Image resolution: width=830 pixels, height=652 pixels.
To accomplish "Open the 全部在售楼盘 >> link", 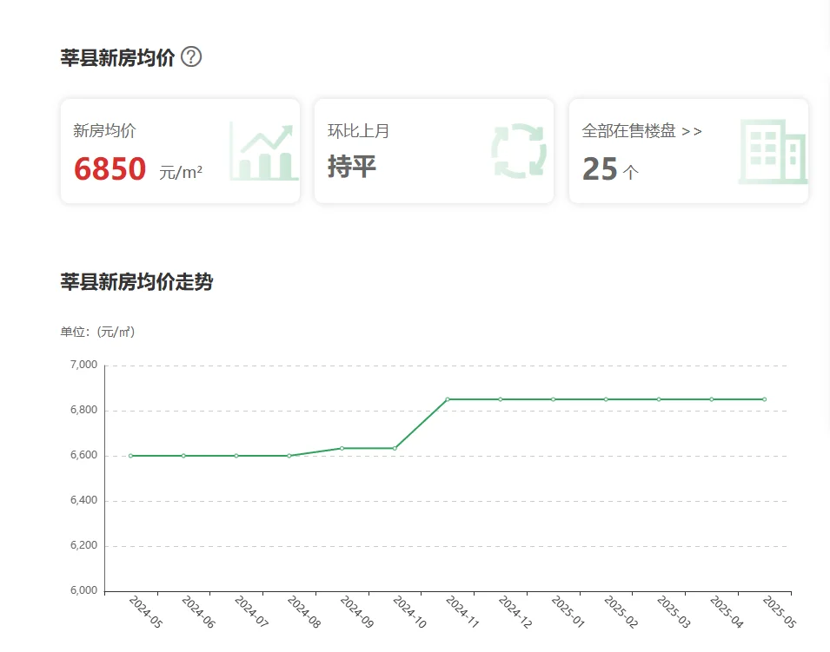I will [641, 131].
